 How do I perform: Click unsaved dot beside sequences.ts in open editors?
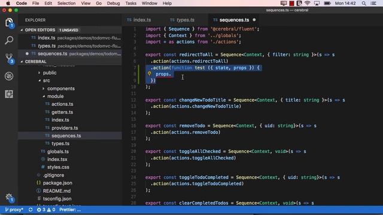(x=27, y=54)
